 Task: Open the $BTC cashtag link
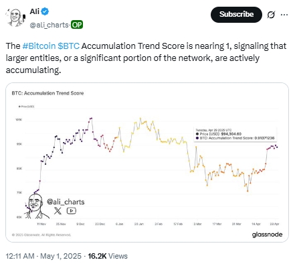(x=68, y=46)
